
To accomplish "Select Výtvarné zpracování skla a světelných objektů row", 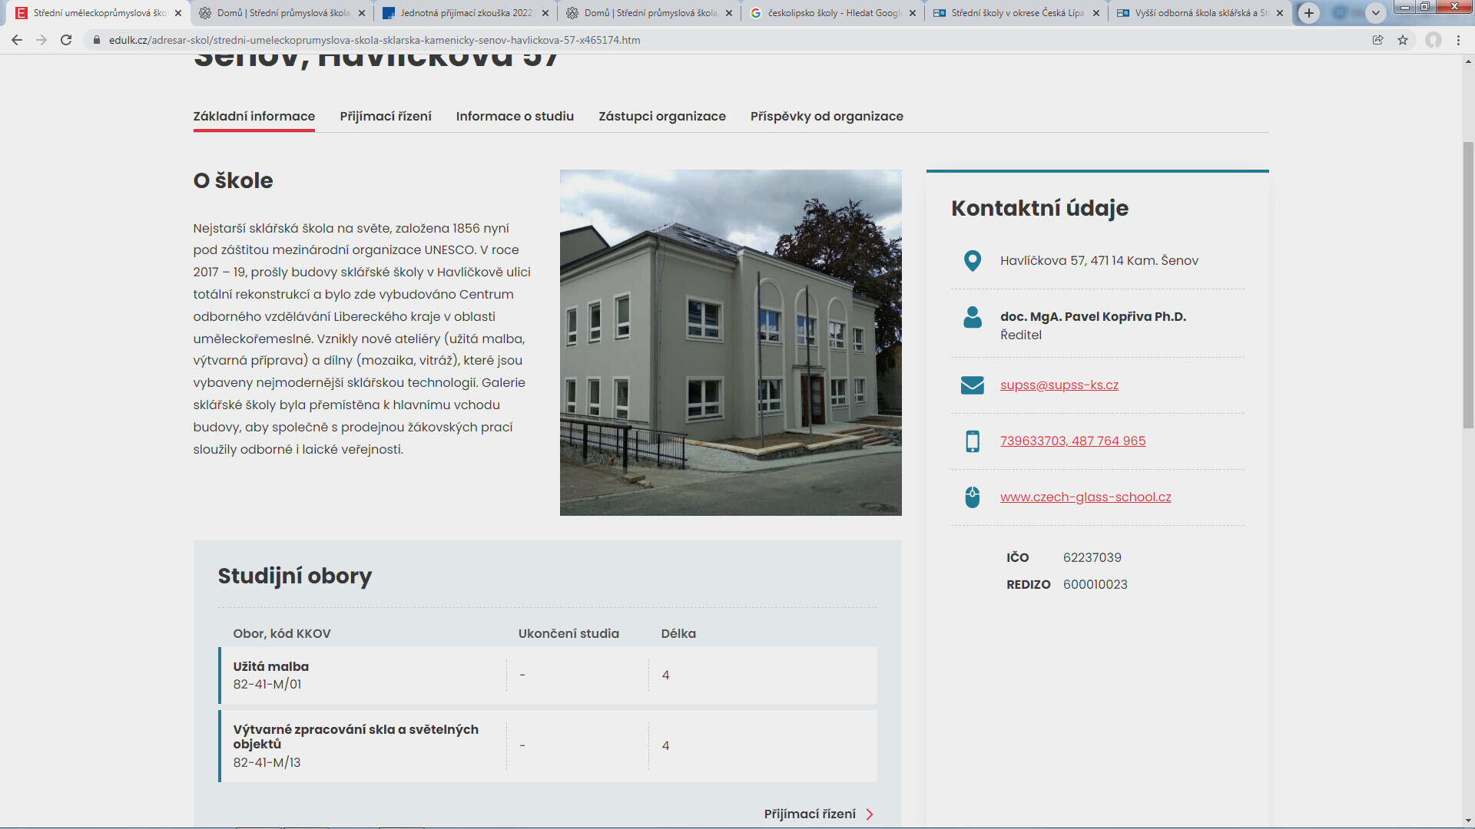I will (x=548, y=746).
